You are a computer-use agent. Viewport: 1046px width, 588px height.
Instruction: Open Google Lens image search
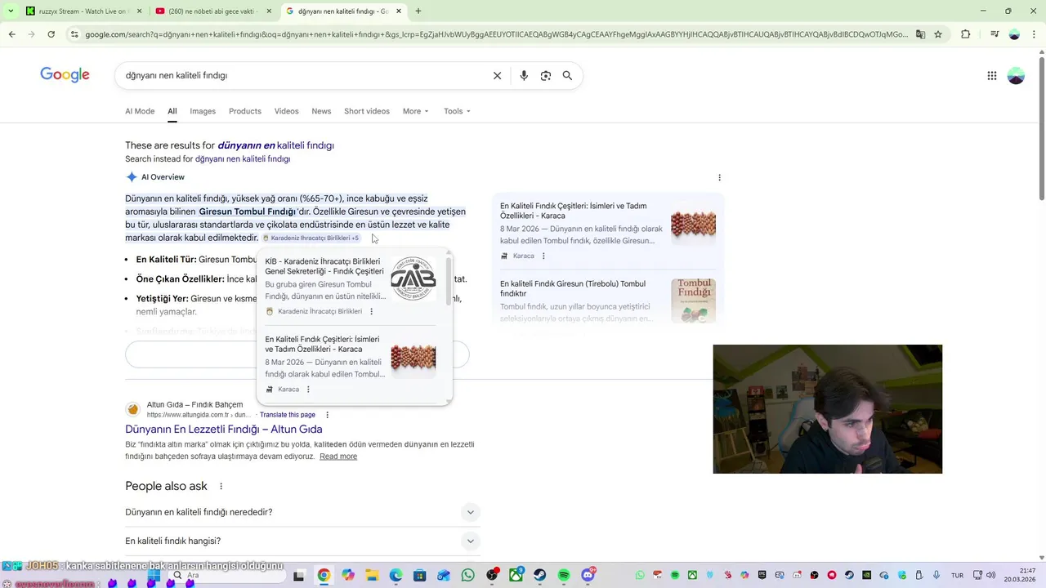coord(545,75)
